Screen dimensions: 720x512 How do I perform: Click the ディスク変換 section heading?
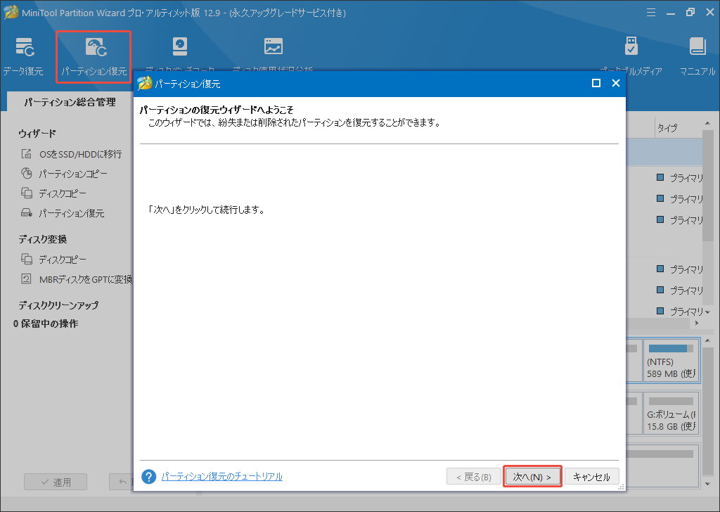point(43,239)
